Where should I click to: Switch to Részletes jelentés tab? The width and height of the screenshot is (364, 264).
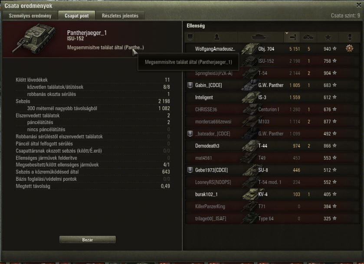tap(120, 16)
